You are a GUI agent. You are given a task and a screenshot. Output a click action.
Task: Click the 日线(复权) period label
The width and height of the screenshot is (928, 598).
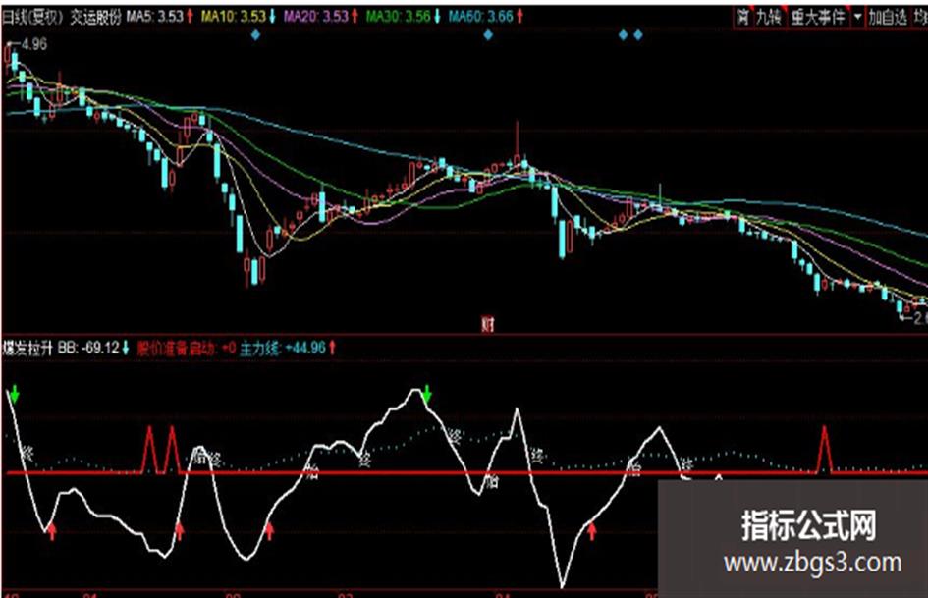tap(32, 17)
